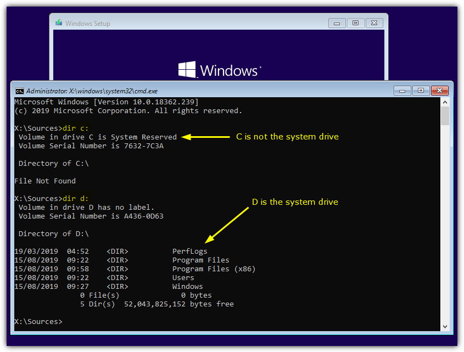Viewport: 464px width, 352px height.
Task: Maximize the Windows Setup window
Action: point(355,23)
